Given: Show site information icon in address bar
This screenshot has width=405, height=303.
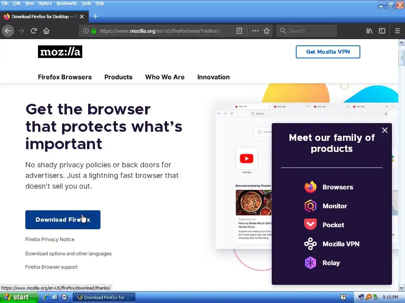Looking at the screenshot, I should [x=86, y=31].
